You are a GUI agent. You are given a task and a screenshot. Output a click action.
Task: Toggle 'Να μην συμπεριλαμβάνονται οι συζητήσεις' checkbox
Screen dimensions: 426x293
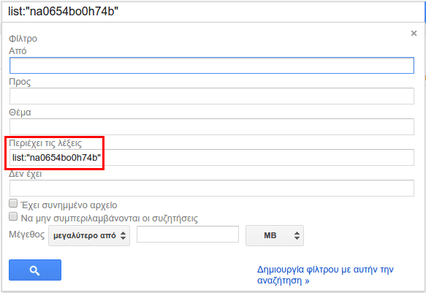pyautogui.click(x=13, y=216)
